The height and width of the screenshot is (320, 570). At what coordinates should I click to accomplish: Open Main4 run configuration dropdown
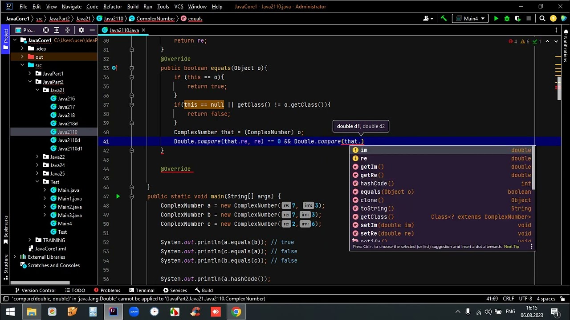tap(471, 19)
